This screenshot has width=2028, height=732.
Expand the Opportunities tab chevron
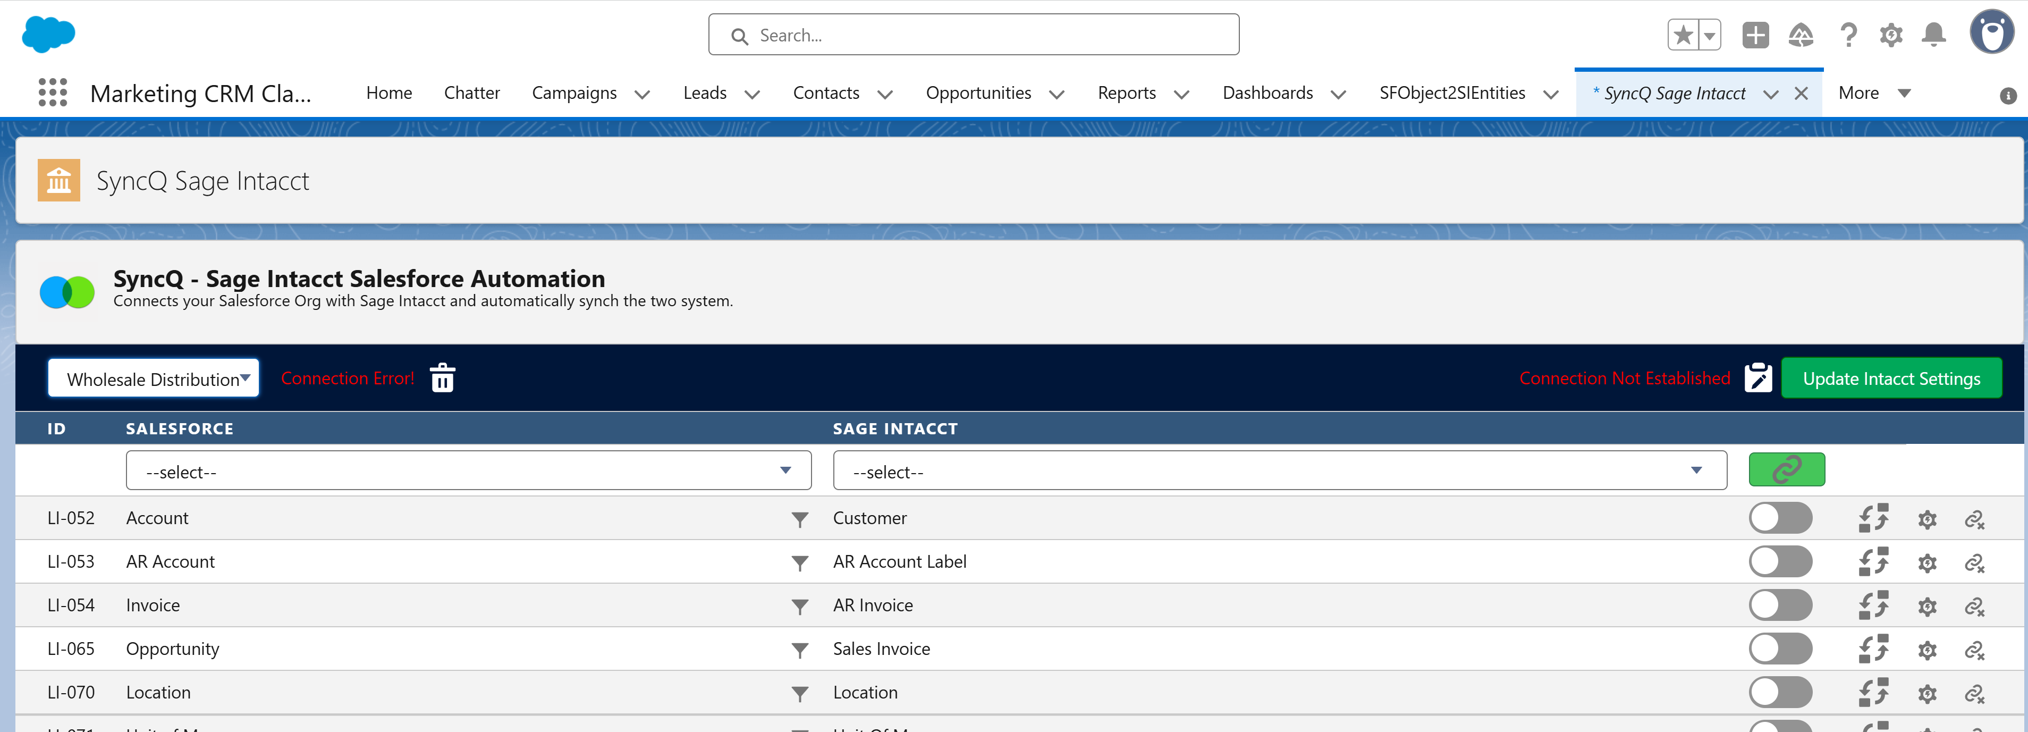pyautogui.click(x=1057, y=95)
